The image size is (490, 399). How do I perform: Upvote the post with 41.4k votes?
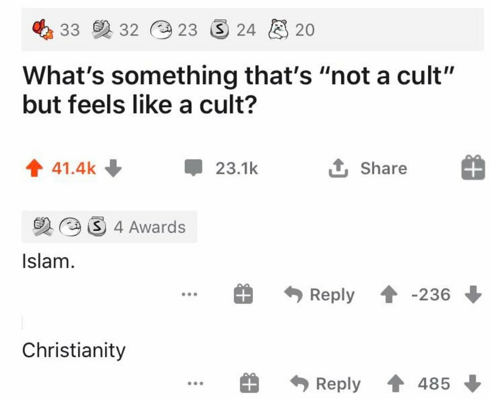tap(35, 168)
